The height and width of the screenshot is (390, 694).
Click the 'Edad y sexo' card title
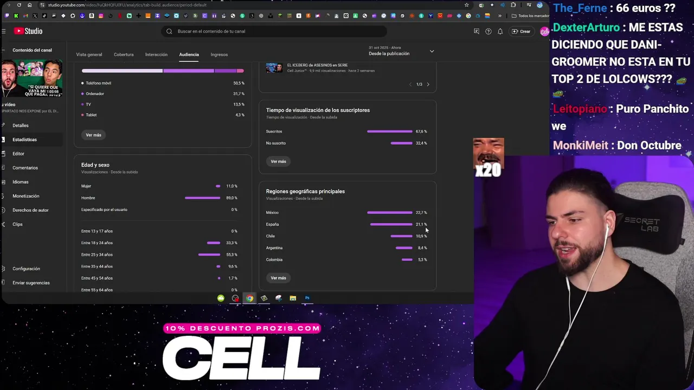pos(95,165)
